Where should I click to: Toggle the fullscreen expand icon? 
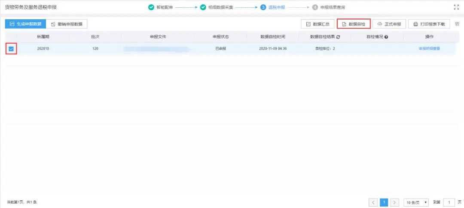point(456,7)
